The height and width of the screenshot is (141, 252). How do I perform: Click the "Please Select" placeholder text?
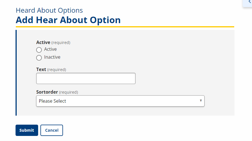click(x=53, y=101)
